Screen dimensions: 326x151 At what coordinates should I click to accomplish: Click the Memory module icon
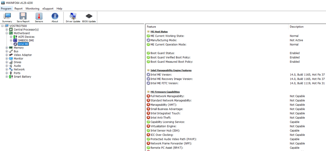11,48
